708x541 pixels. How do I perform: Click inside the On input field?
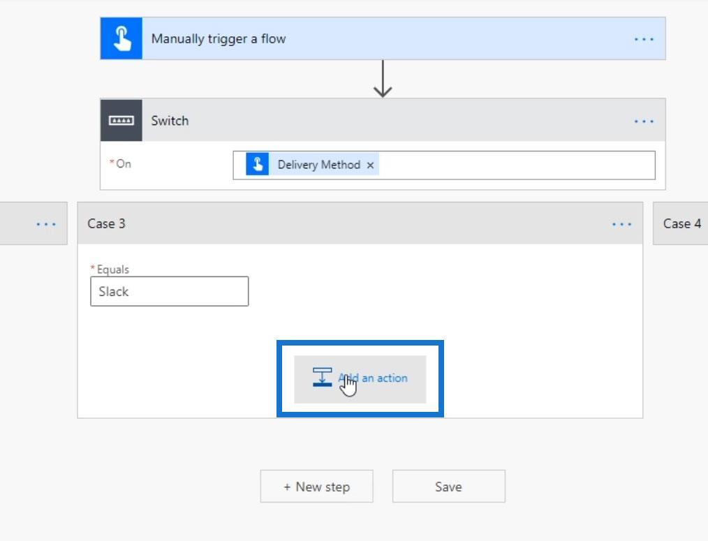click(444, 165)
